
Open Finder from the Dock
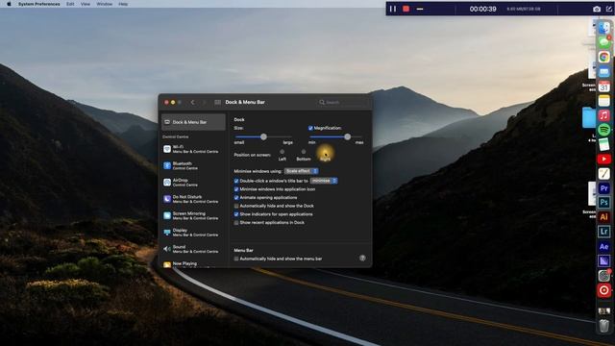[x=604, y=28]
